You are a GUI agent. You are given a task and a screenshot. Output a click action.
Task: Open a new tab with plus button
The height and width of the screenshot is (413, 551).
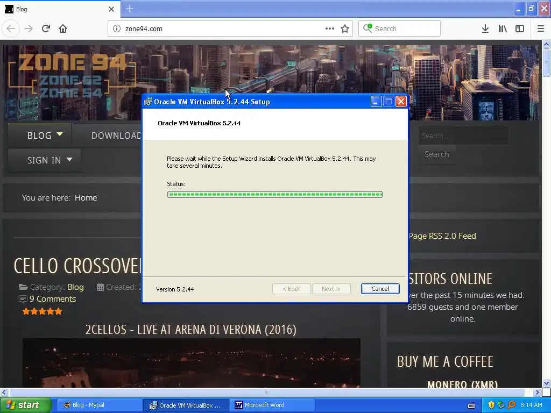pos(130,9)
